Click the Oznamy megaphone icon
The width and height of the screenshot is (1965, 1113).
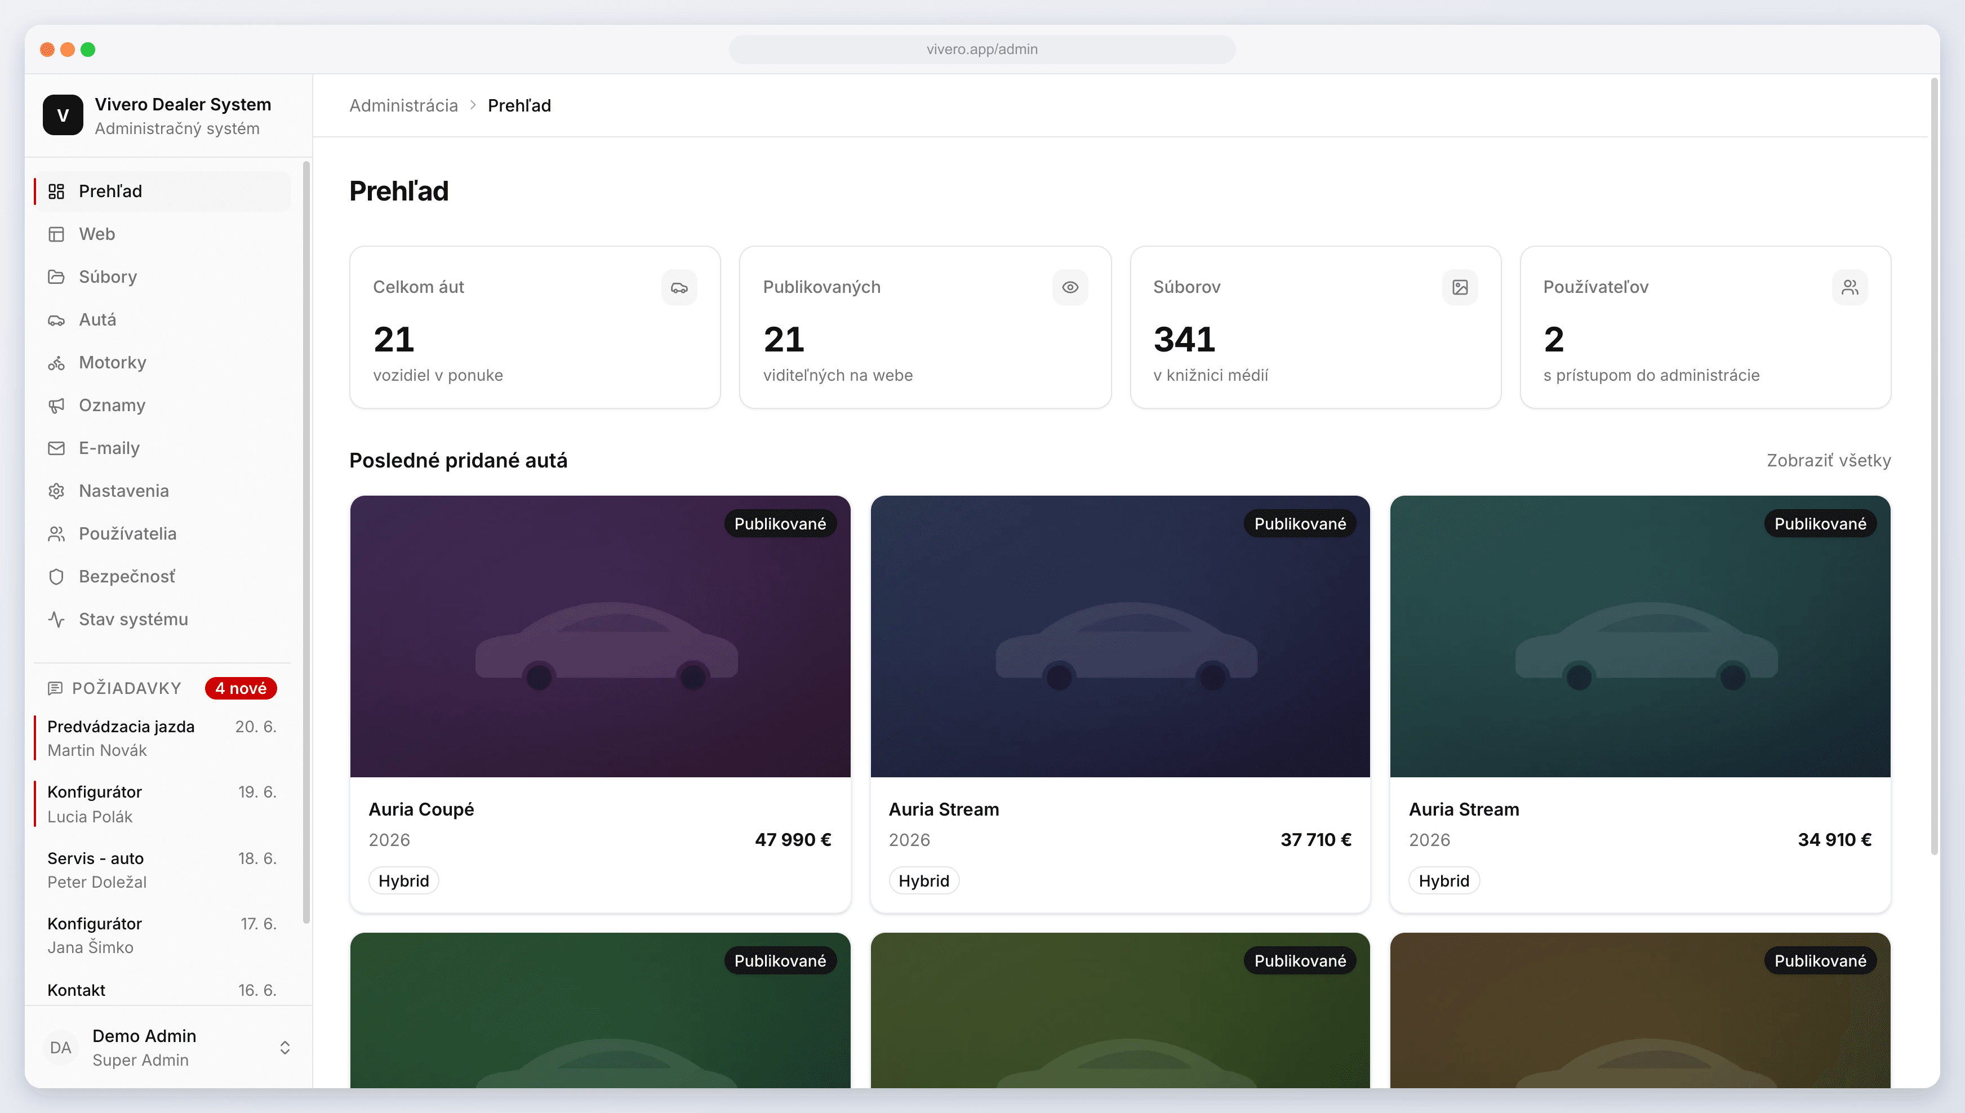(56, 405)
